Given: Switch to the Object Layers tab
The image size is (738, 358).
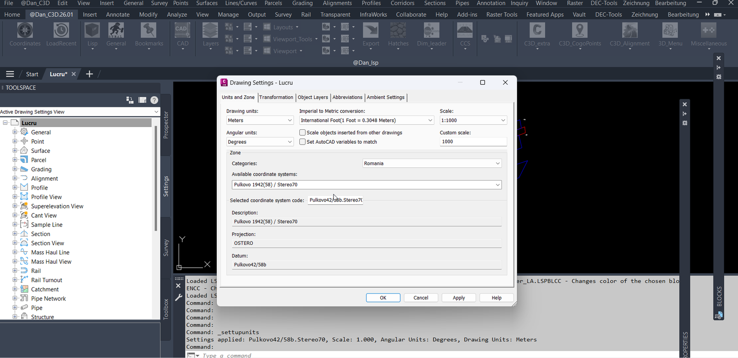Looking at the screenshot, I should pyautogui.click(x=313, y=97).
